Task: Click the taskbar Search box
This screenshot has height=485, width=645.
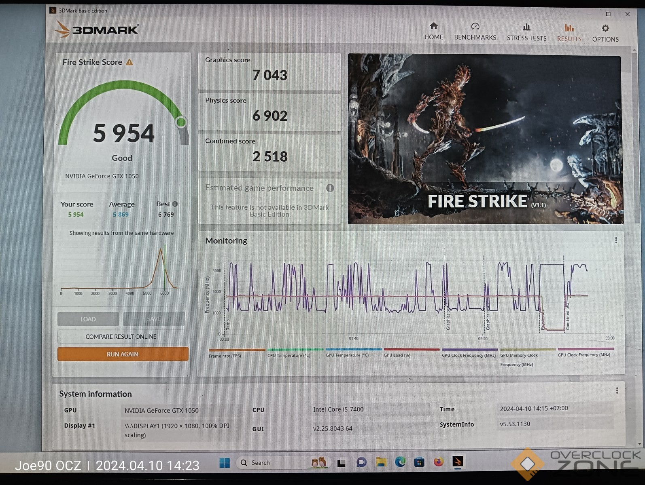Action: [x=283, y=463]
